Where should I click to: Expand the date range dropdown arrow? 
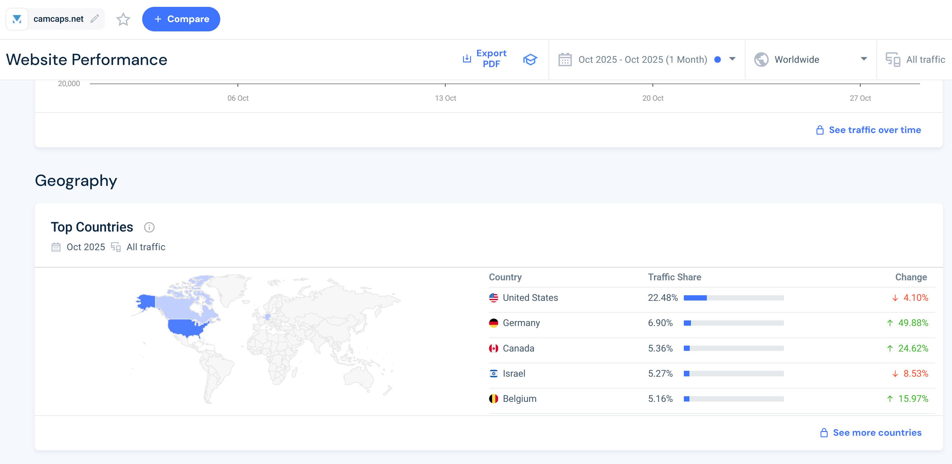(x=732, y=59)
